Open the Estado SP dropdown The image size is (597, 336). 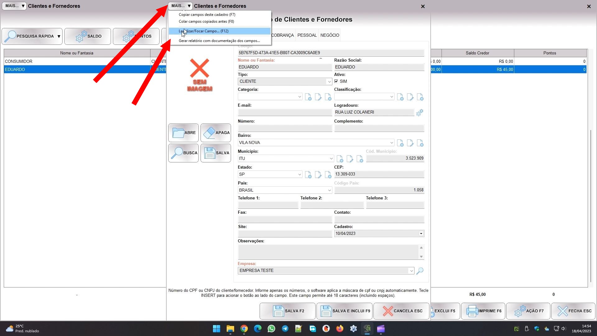point(299,175)
